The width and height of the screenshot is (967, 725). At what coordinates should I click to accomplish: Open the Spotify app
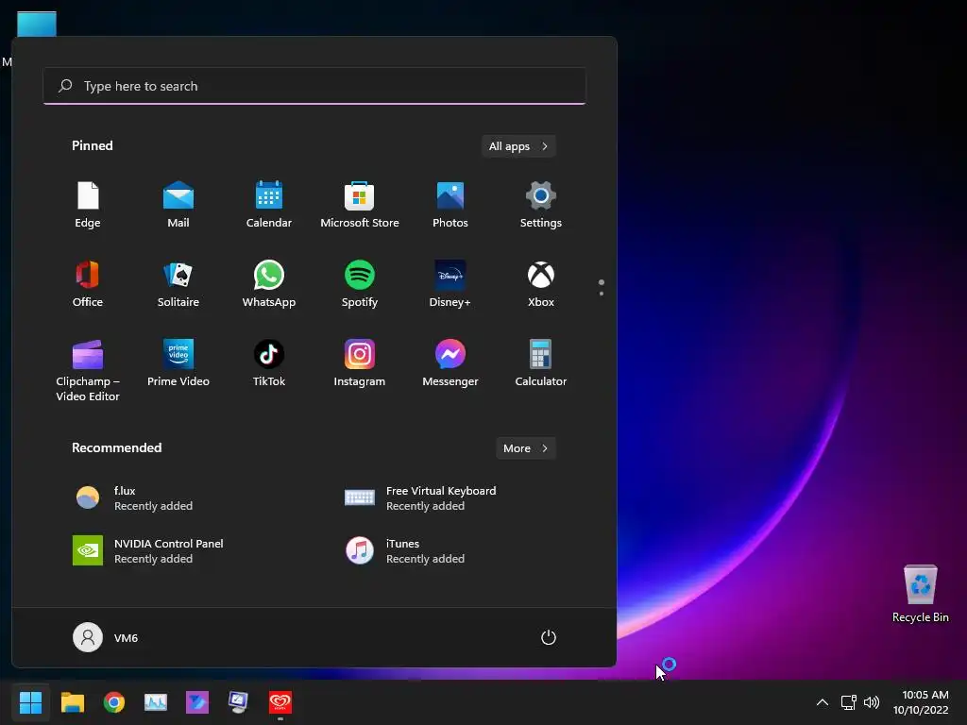360,284
